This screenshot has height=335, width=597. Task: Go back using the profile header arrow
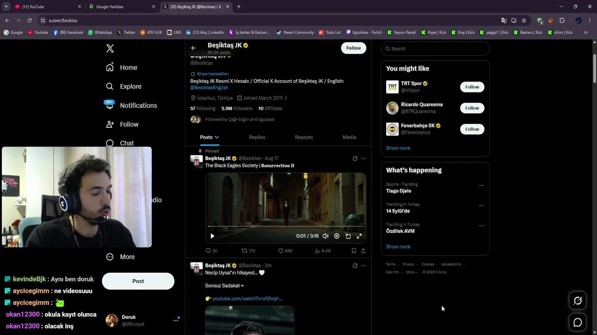(194, 48)
